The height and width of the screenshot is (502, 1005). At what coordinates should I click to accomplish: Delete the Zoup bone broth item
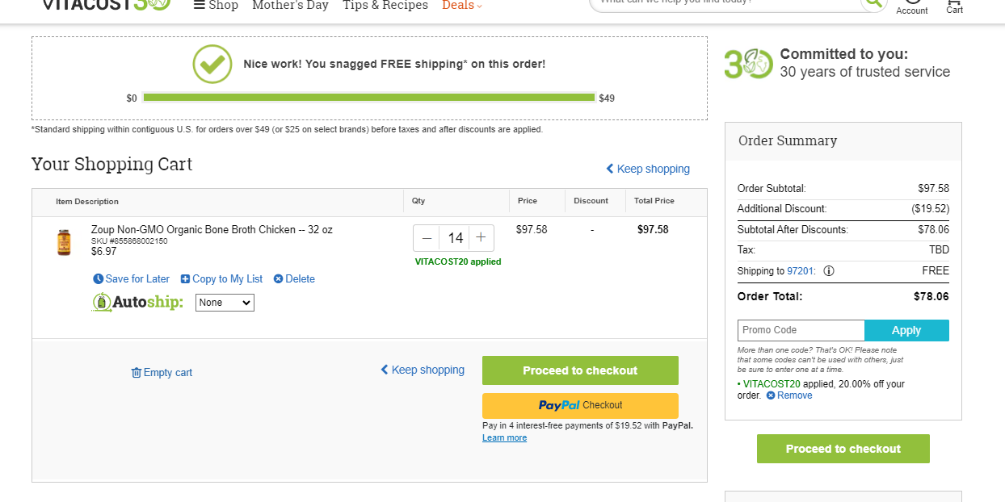coord(294,279)
